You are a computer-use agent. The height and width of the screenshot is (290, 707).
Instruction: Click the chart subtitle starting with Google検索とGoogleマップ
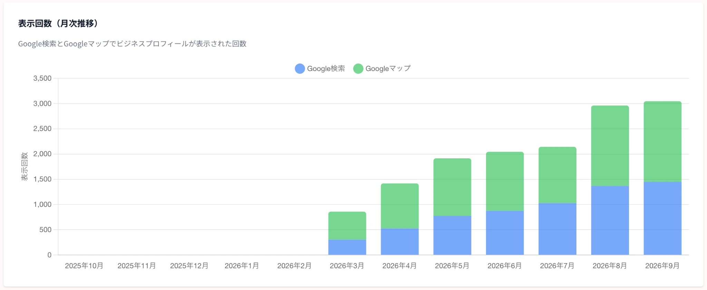[x=132, y=44]
